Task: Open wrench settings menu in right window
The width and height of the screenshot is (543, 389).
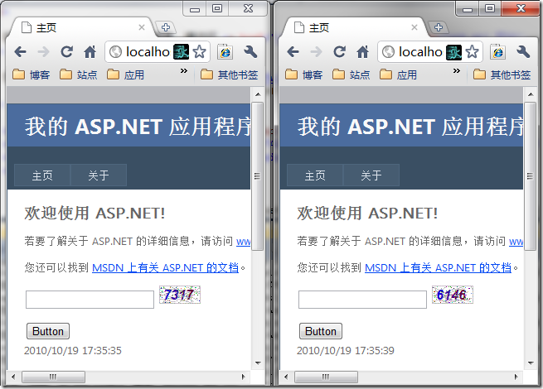Action: tap(523, 52)
